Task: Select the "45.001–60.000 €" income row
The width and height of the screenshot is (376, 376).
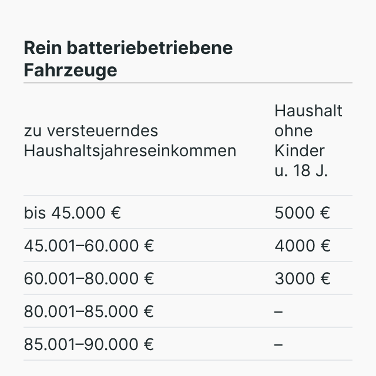Action: click(89, 246)
